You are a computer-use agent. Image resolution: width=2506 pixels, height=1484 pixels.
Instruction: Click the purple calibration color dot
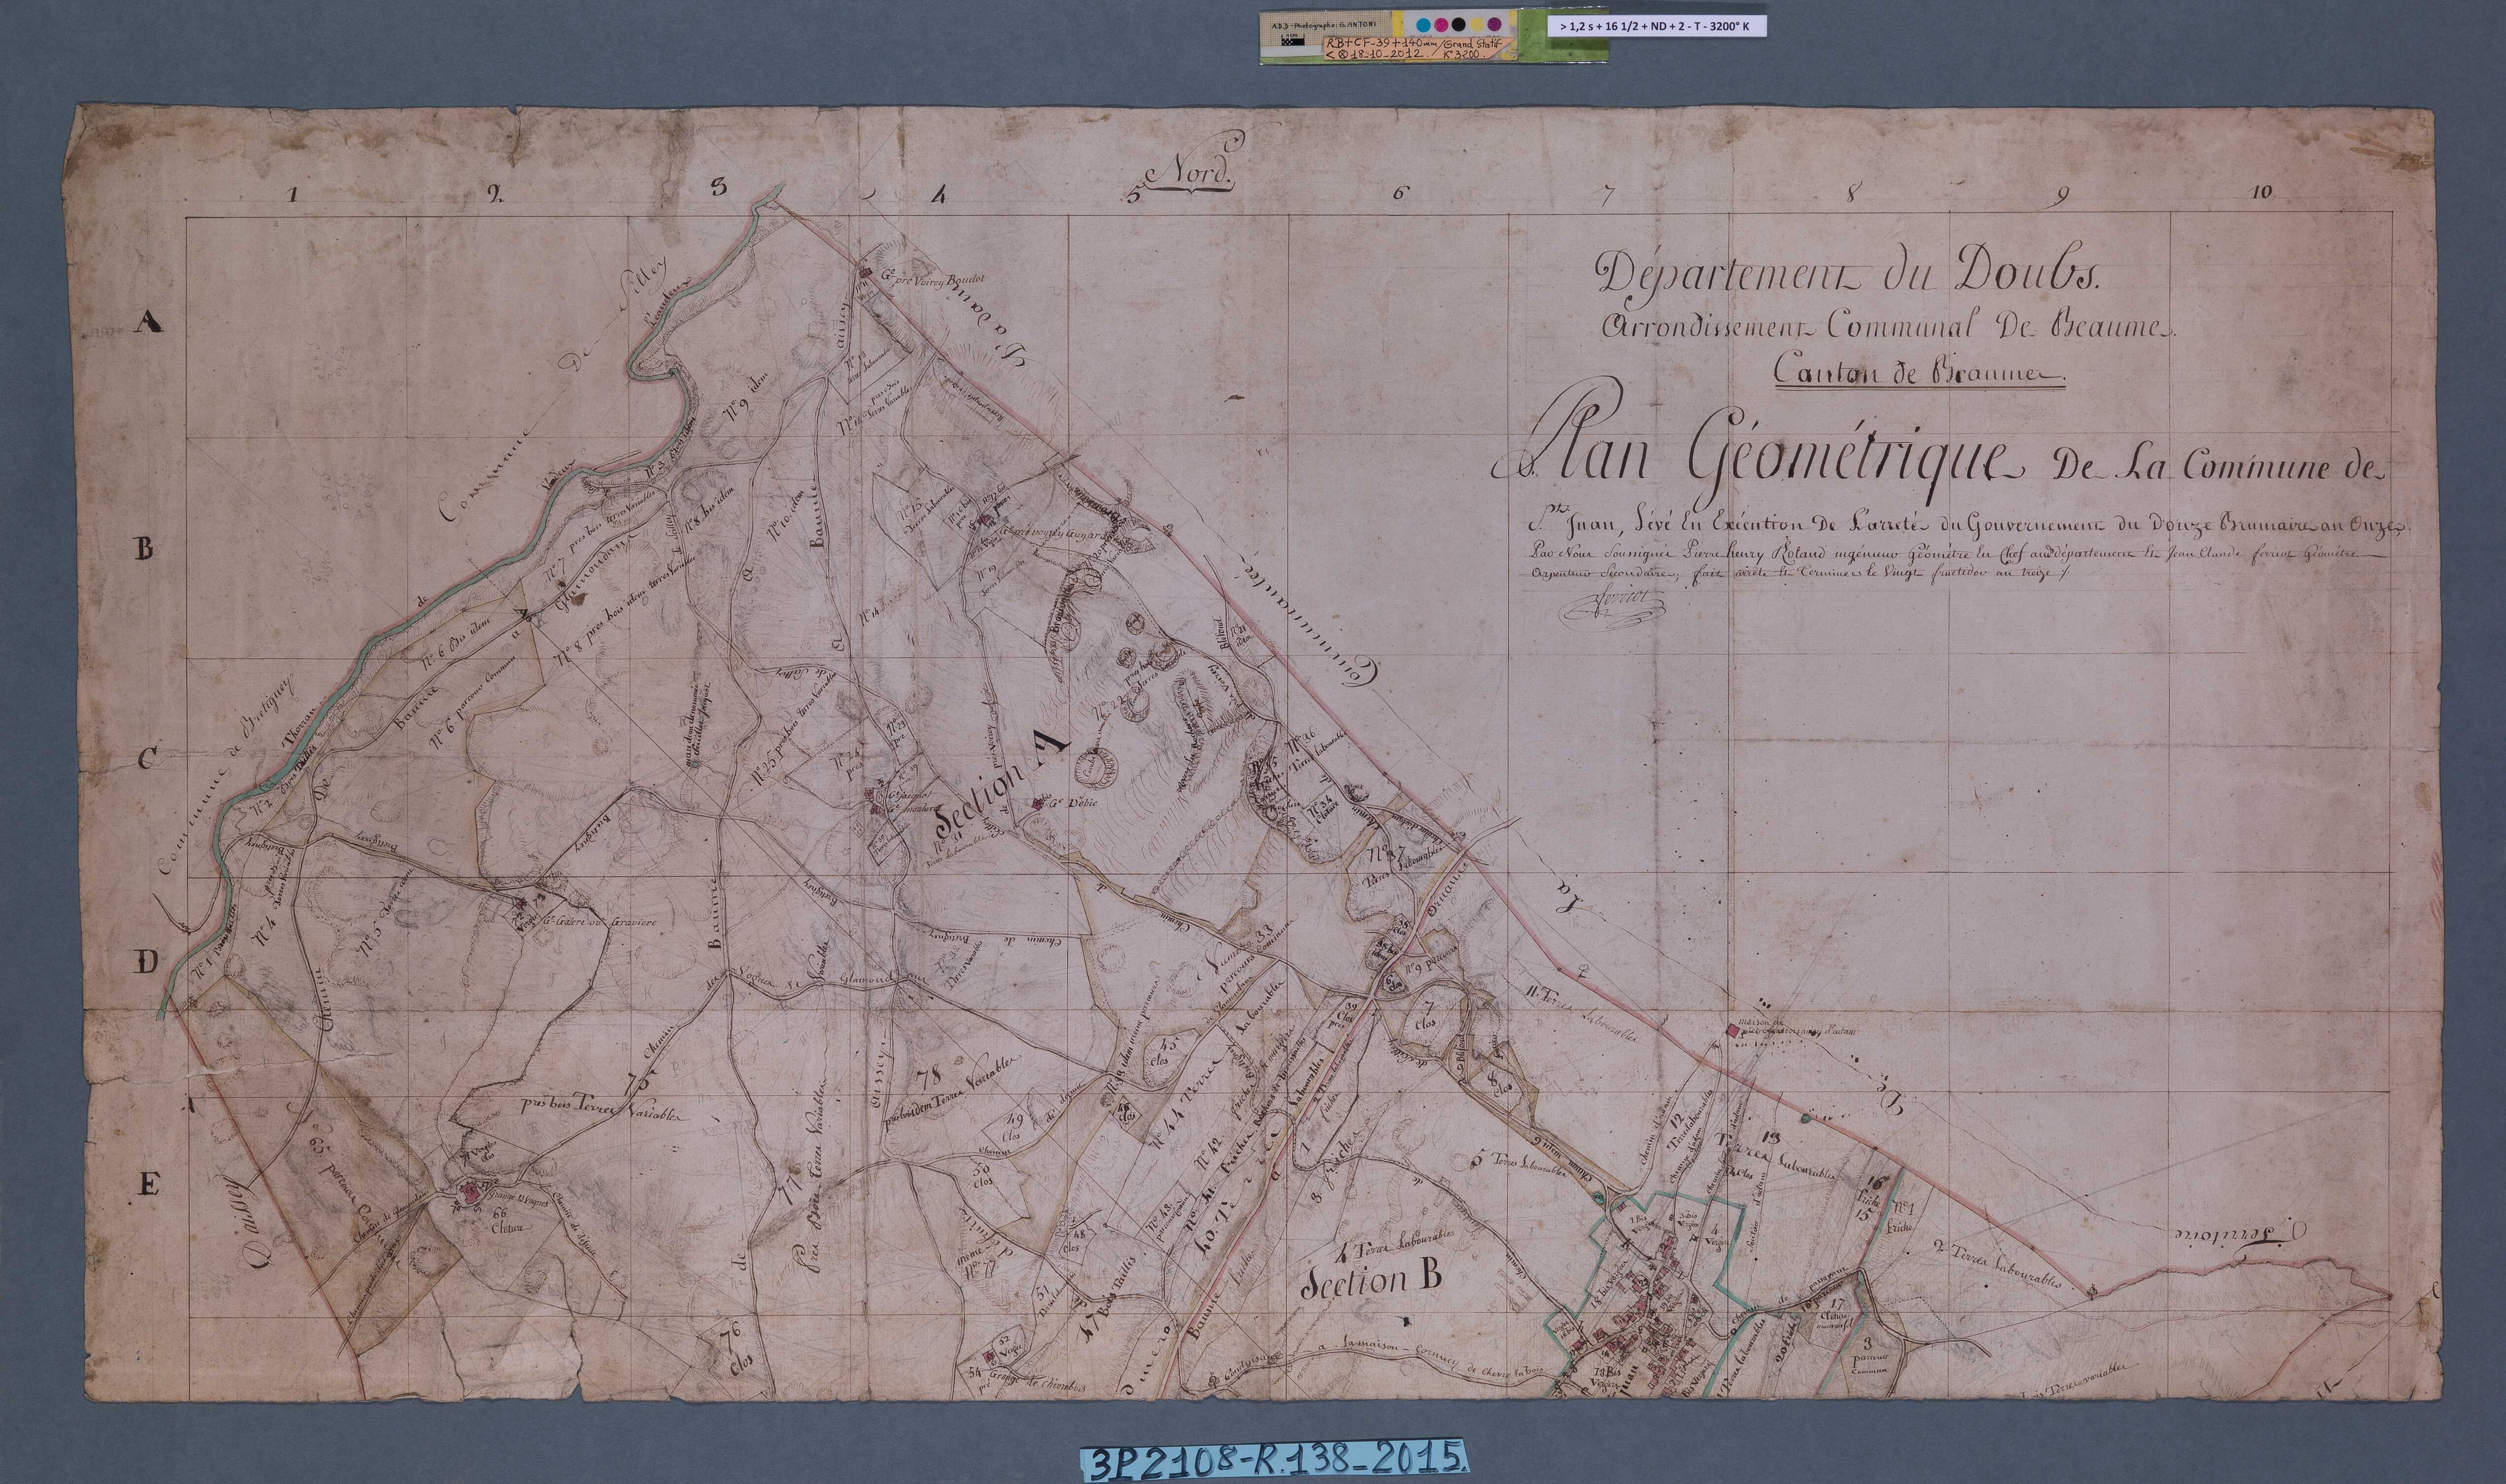[x=1495, y=24]
